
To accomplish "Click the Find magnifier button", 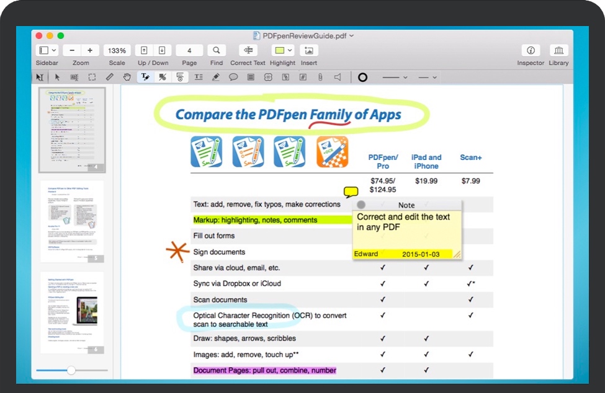I will point(216,50).
